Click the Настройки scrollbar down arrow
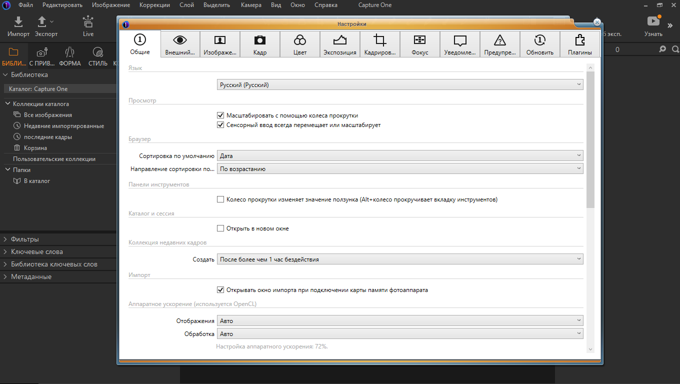680x384 pixels. coord(590,349)
